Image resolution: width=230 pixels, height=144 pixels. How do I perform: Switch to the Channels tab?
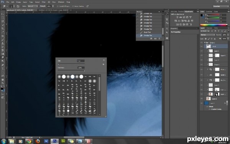pos(209,28)
